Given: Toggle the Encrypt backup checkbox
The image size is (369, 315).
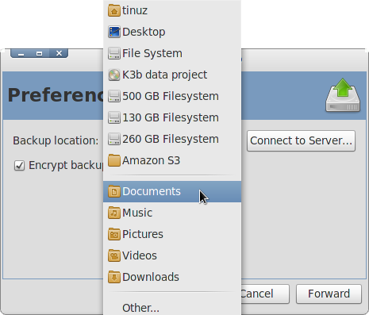Looking at the screenshot, I should [x=19, y=166].
